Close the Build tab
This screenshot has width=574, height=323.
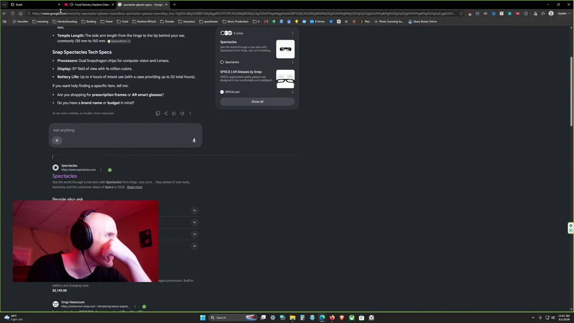coord(59,4)
